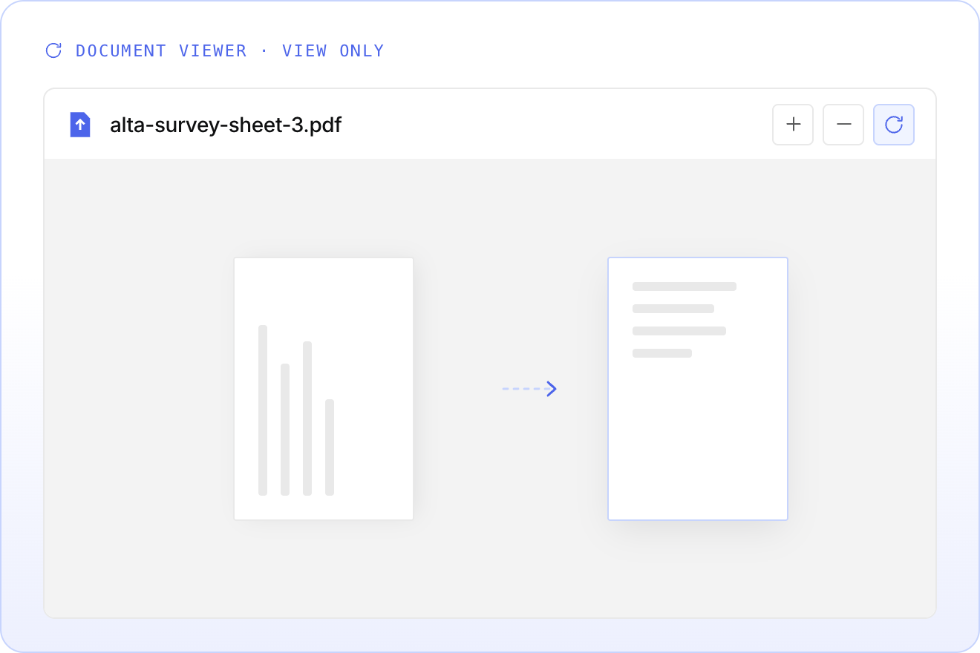Select the alta-survey-sheet-3.pdf file name

tap(226, 125)
